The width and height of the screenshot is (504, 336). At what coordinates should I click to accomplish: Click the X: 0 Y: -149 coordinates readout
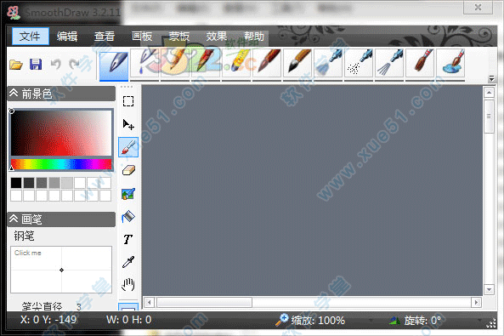click(x=48, y=320)
